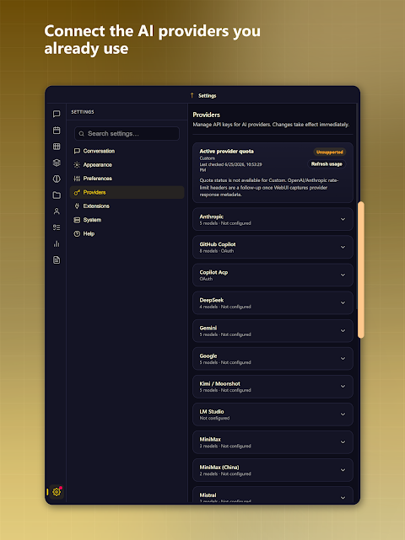Click the settings gear icon at sidebar bottom
Viewport: 405px width, 540px height.
[x=57, y=492]
